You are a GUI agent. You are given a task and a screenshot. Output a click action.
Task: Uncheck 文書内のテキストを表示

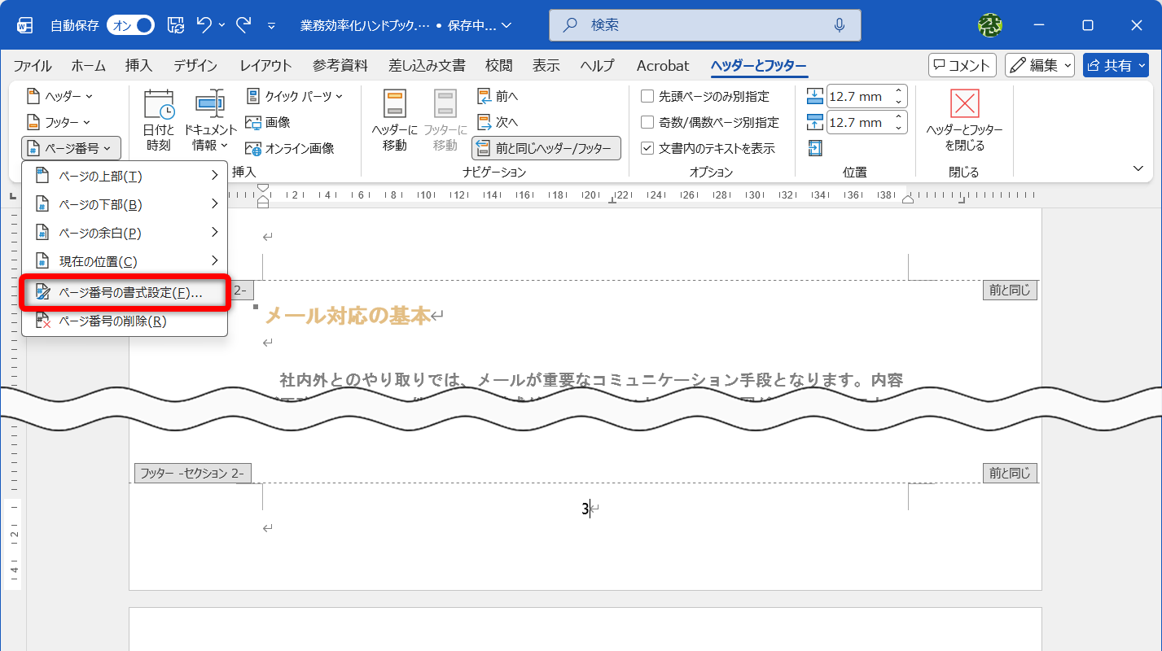click(x=708, y=148)
